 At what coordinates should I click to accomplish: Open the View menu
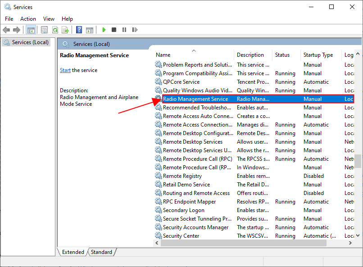coord(49,19)
